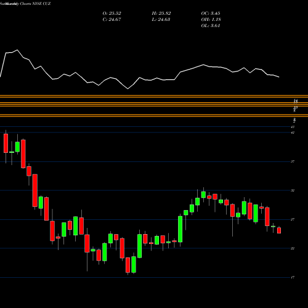
Task: Click the OH: 1.18 reading
Action: (x=211, y=20)
